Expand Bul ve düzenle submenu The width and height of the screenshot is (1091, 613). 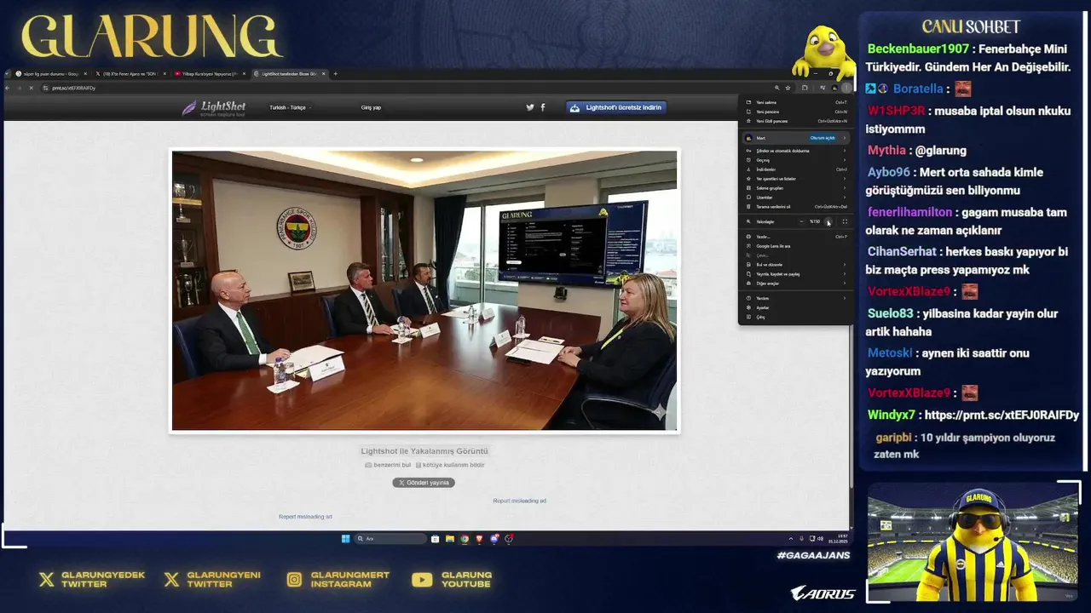(795, 265)
